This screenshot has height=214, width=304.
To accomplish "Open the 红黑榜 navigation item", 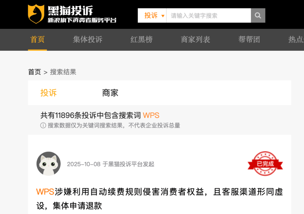I will (x=141, y=40).
